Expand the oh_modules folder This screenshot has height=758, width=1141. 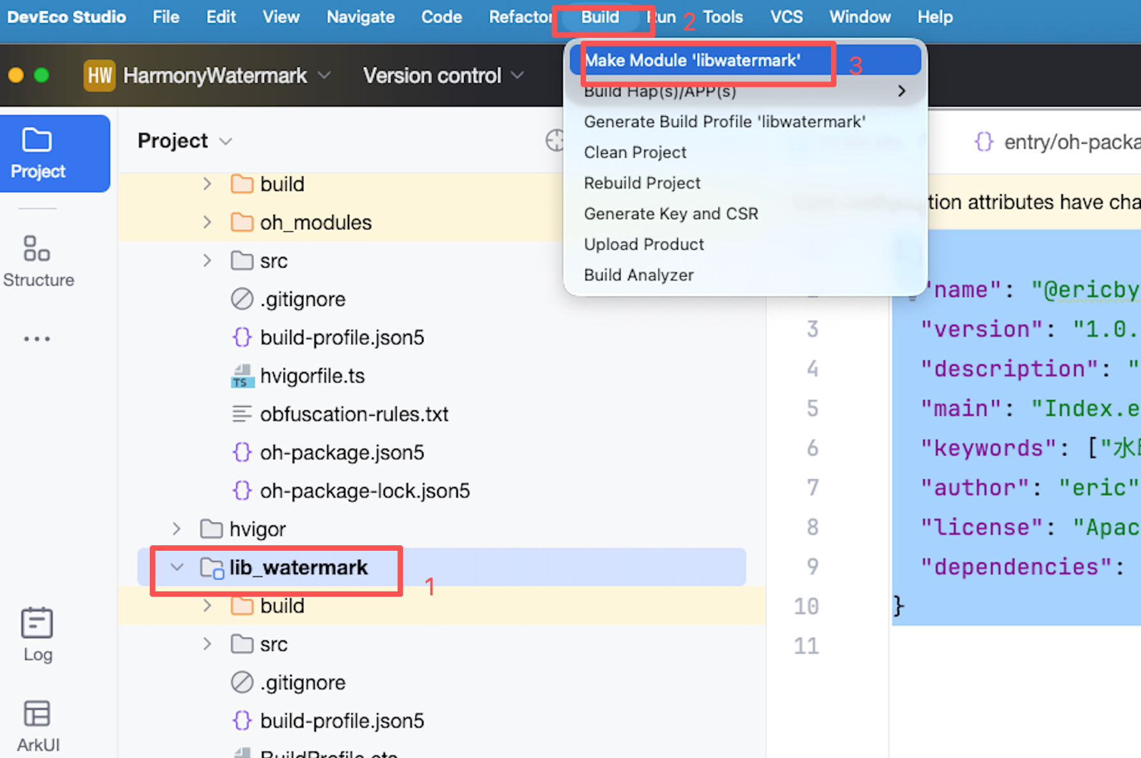click(x=207, y=222)
